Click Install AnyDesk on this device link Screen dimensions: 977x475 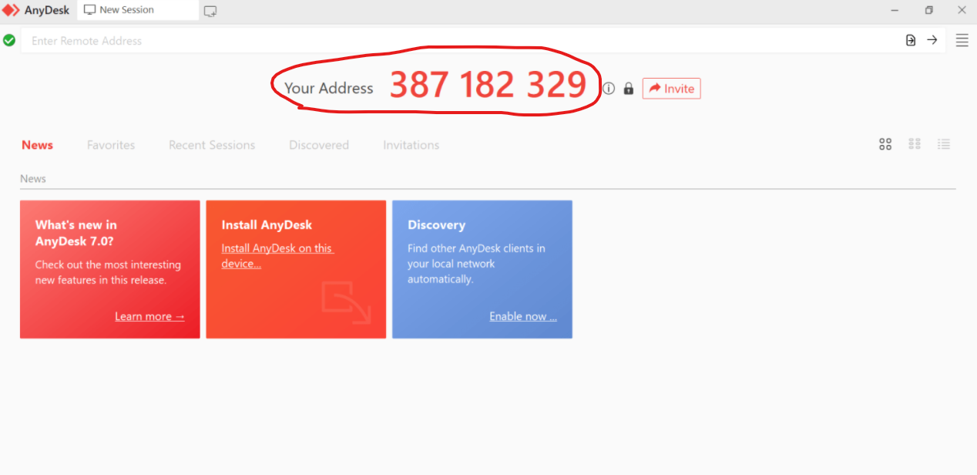click(x=277, y=254)
